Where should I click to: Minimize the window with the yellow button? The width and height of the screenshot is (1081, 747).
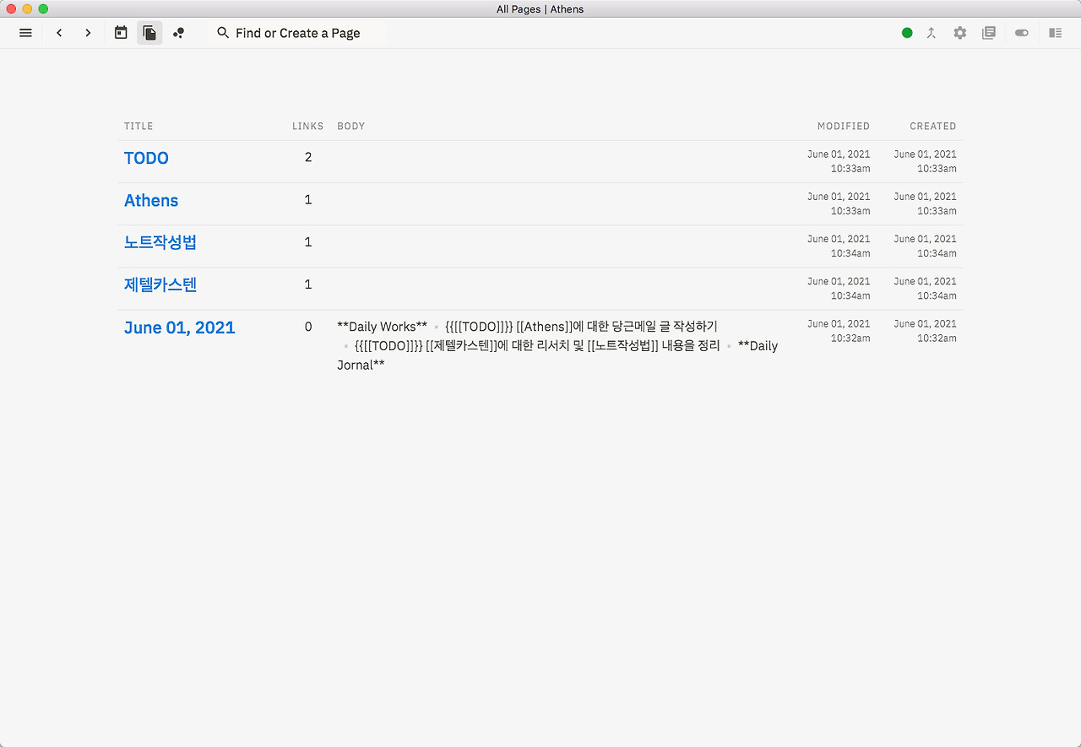27,8
